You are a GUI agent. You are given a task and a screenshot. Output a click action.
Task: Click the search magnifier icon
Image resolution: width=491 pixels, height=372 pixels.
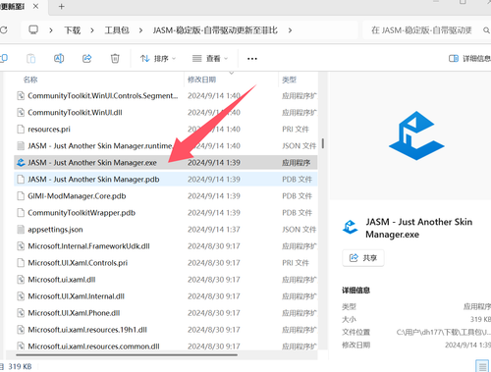pyautogui.click(x=486, y=30)
